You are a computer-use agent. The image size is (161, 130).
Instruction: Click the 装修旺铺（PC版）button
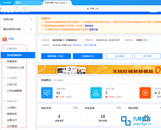coord(56,56)
